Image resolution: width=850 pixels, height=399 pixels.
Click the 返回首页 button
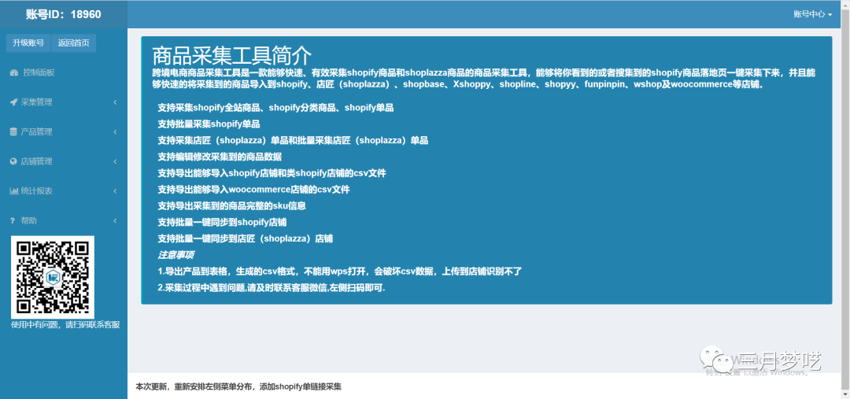pyautogui.click(x=74, y=43)
